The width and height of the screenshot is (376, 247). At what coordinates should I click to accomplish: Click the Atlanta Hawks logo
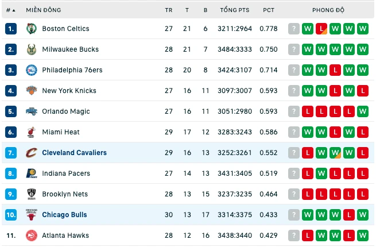(32, 236)
